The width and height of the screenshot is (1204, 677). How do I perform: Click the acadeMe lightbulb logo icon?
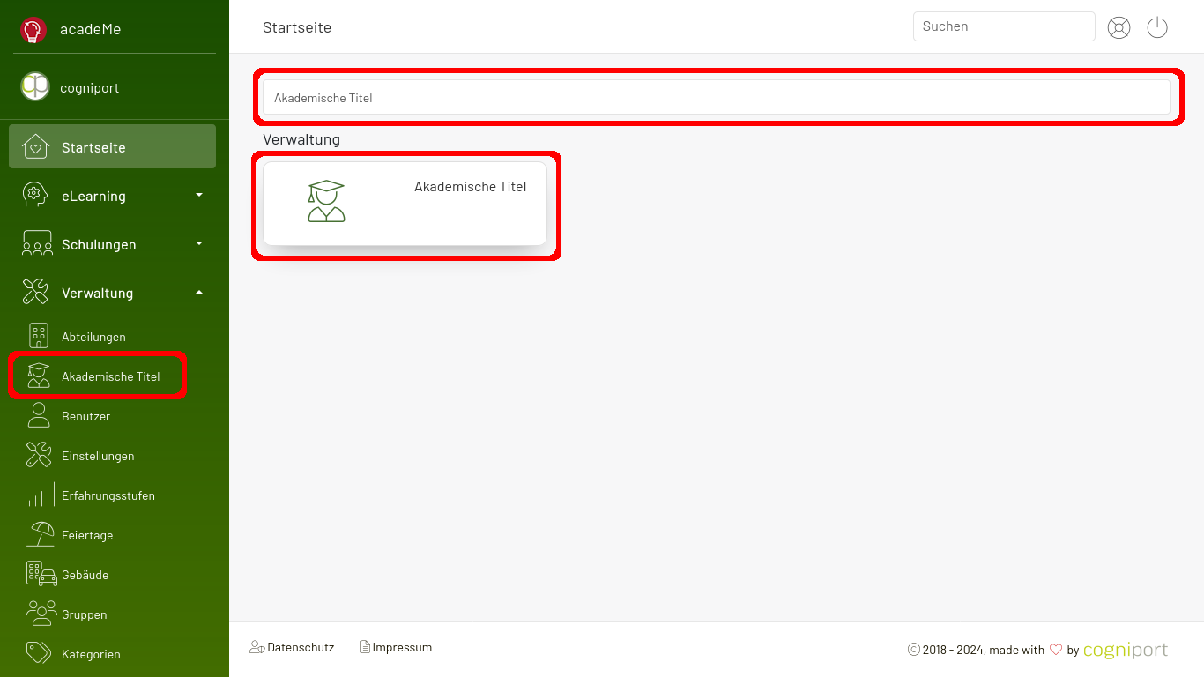point(33,30)
